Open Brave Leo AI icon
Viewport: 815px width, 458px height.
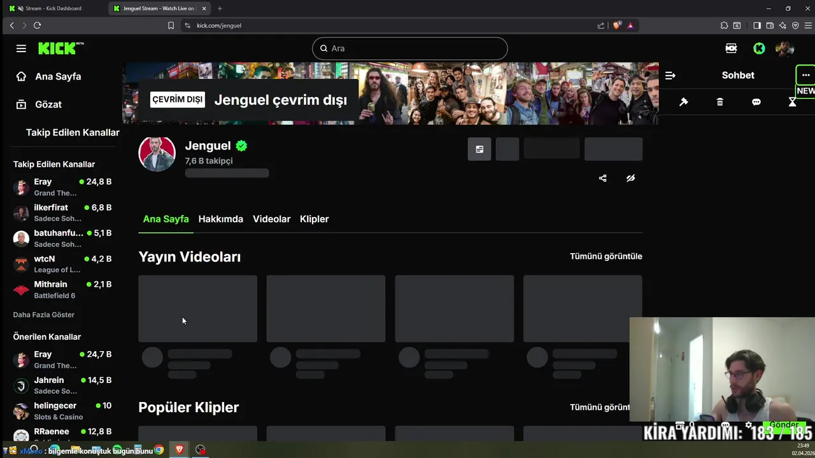tap(783, 25)
